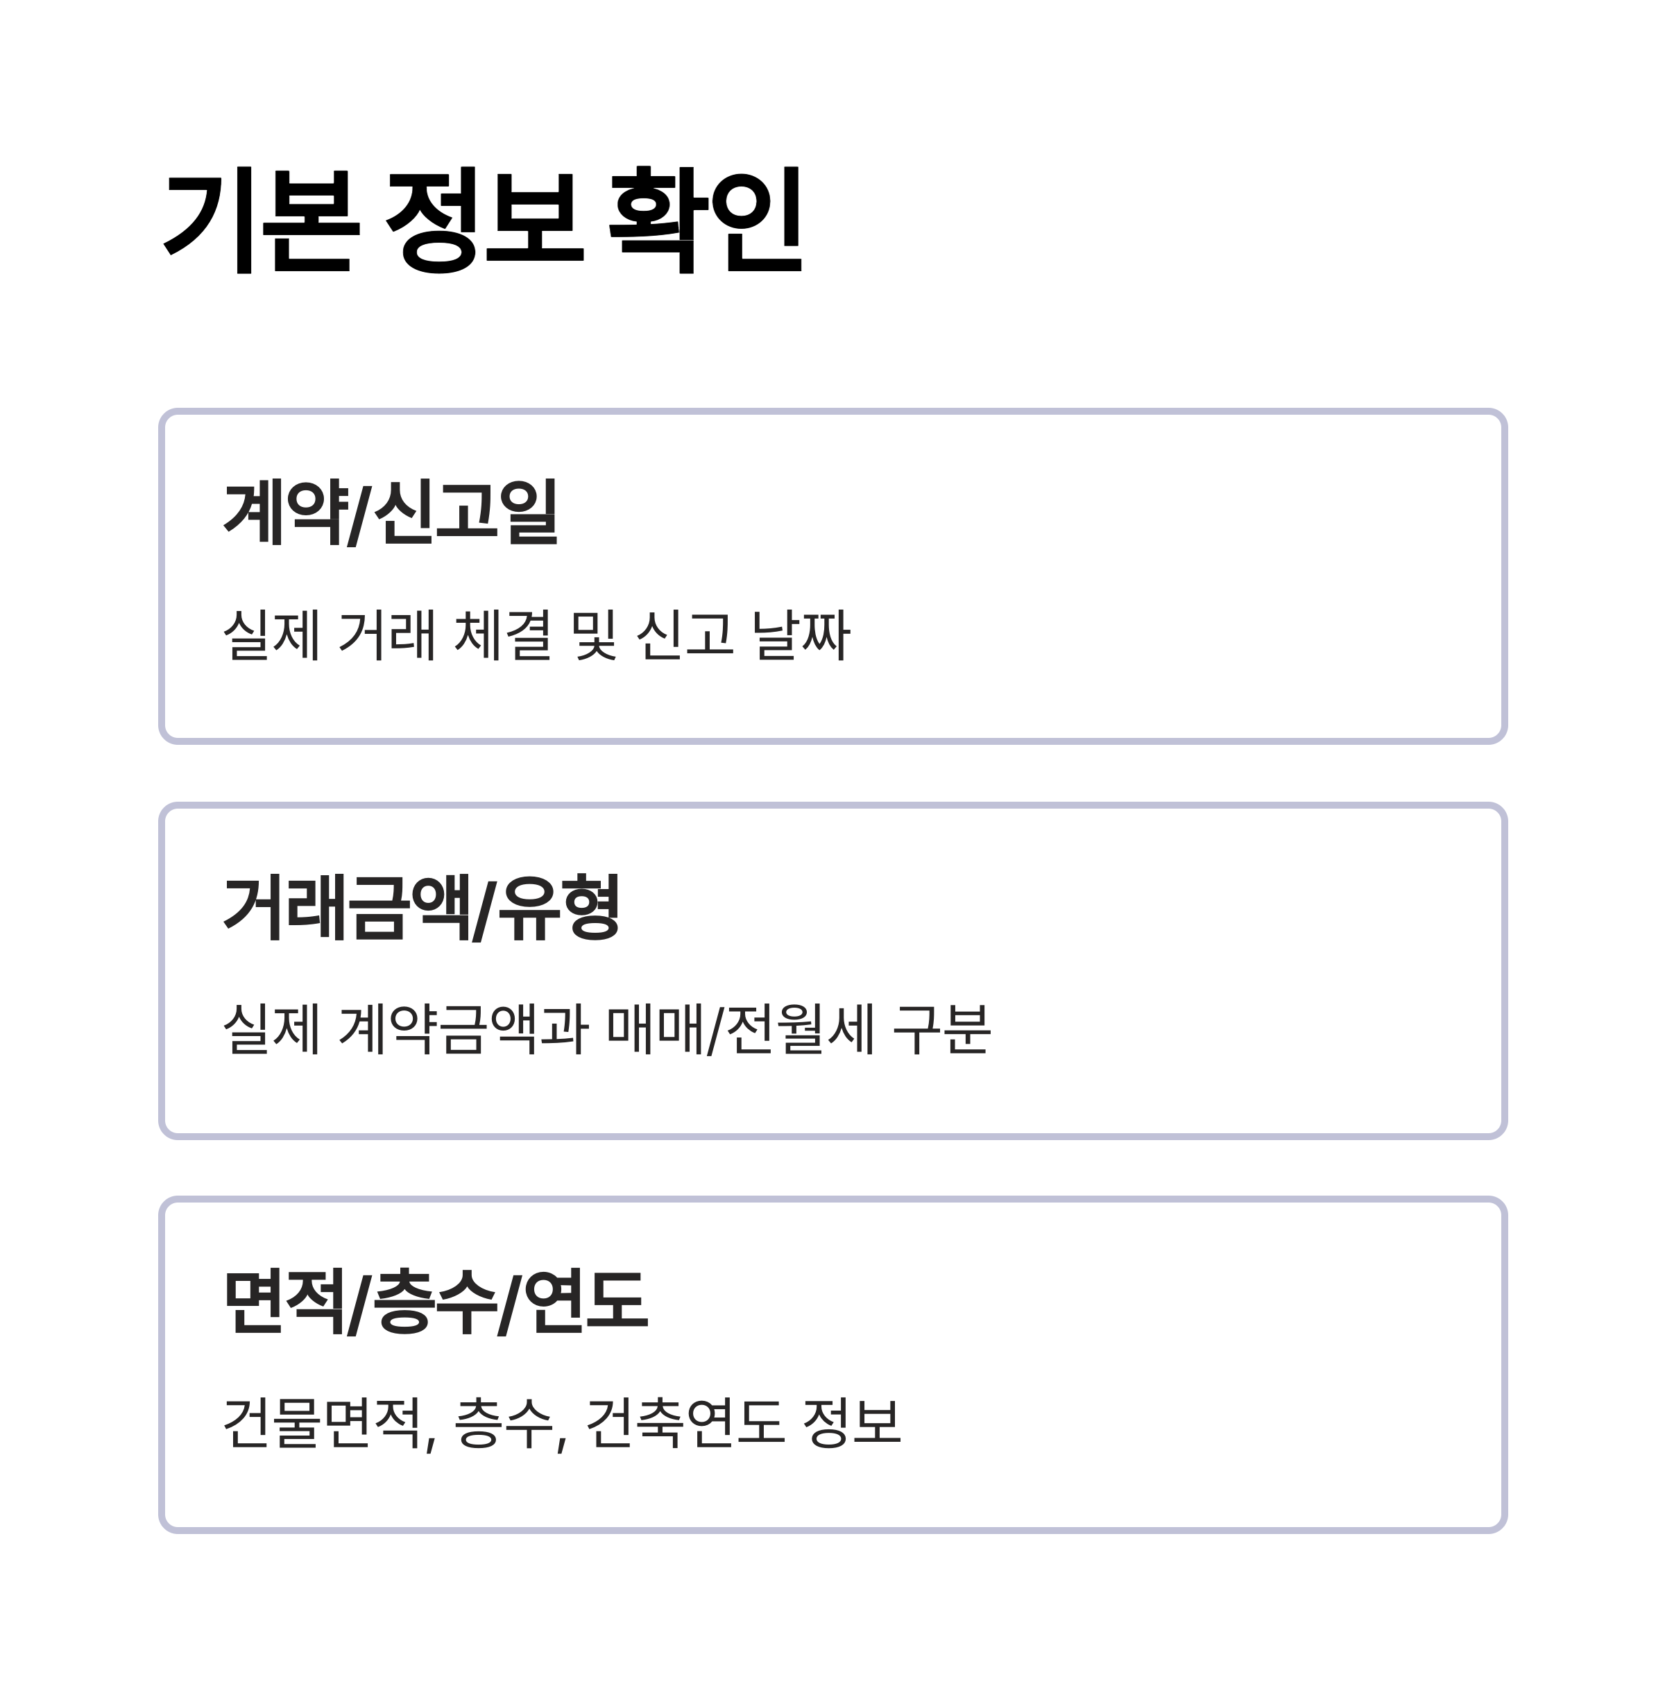Click description 실제 거래 체결 및 신고 날짜

coord(537,635)
